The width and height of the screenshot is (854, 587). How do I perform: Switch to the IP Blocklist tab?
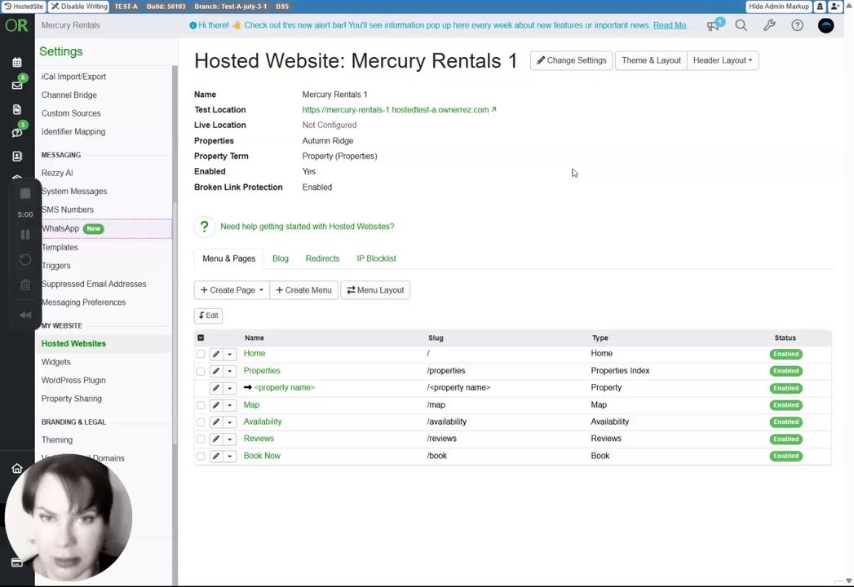376,258
